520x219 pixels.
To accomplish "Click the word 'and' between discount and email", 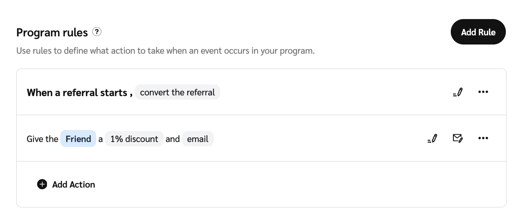I will [x=173, y=139].
